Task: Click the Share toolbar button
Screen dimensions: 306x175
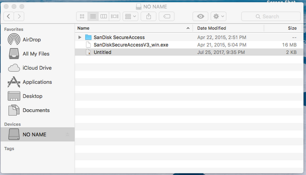Action: coord(149,16)
